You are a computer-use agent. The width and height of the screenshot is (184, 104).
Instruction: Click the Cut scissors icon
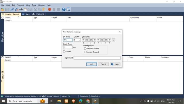coord(35,9)
